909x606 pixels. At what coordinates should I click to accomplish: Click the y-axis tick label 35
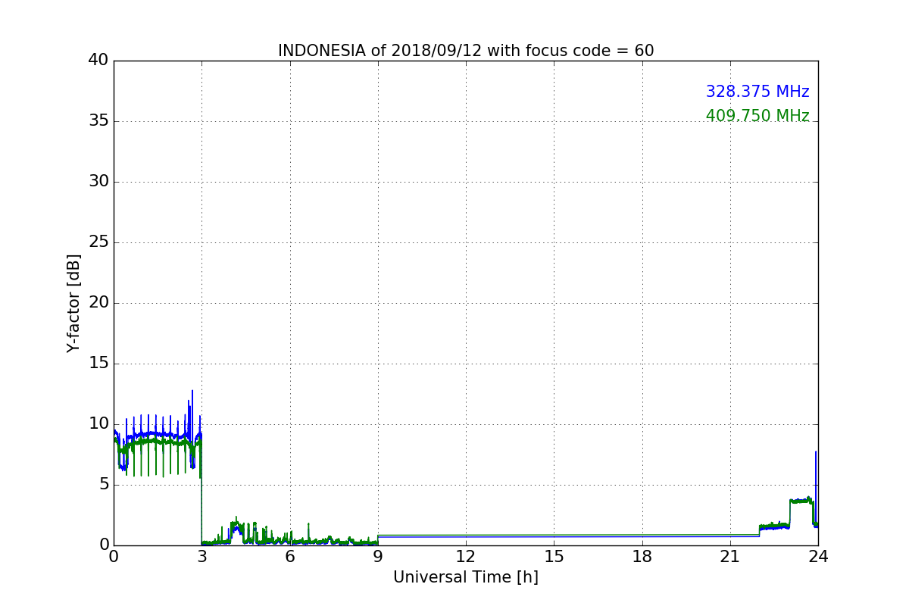coord(98,121)
